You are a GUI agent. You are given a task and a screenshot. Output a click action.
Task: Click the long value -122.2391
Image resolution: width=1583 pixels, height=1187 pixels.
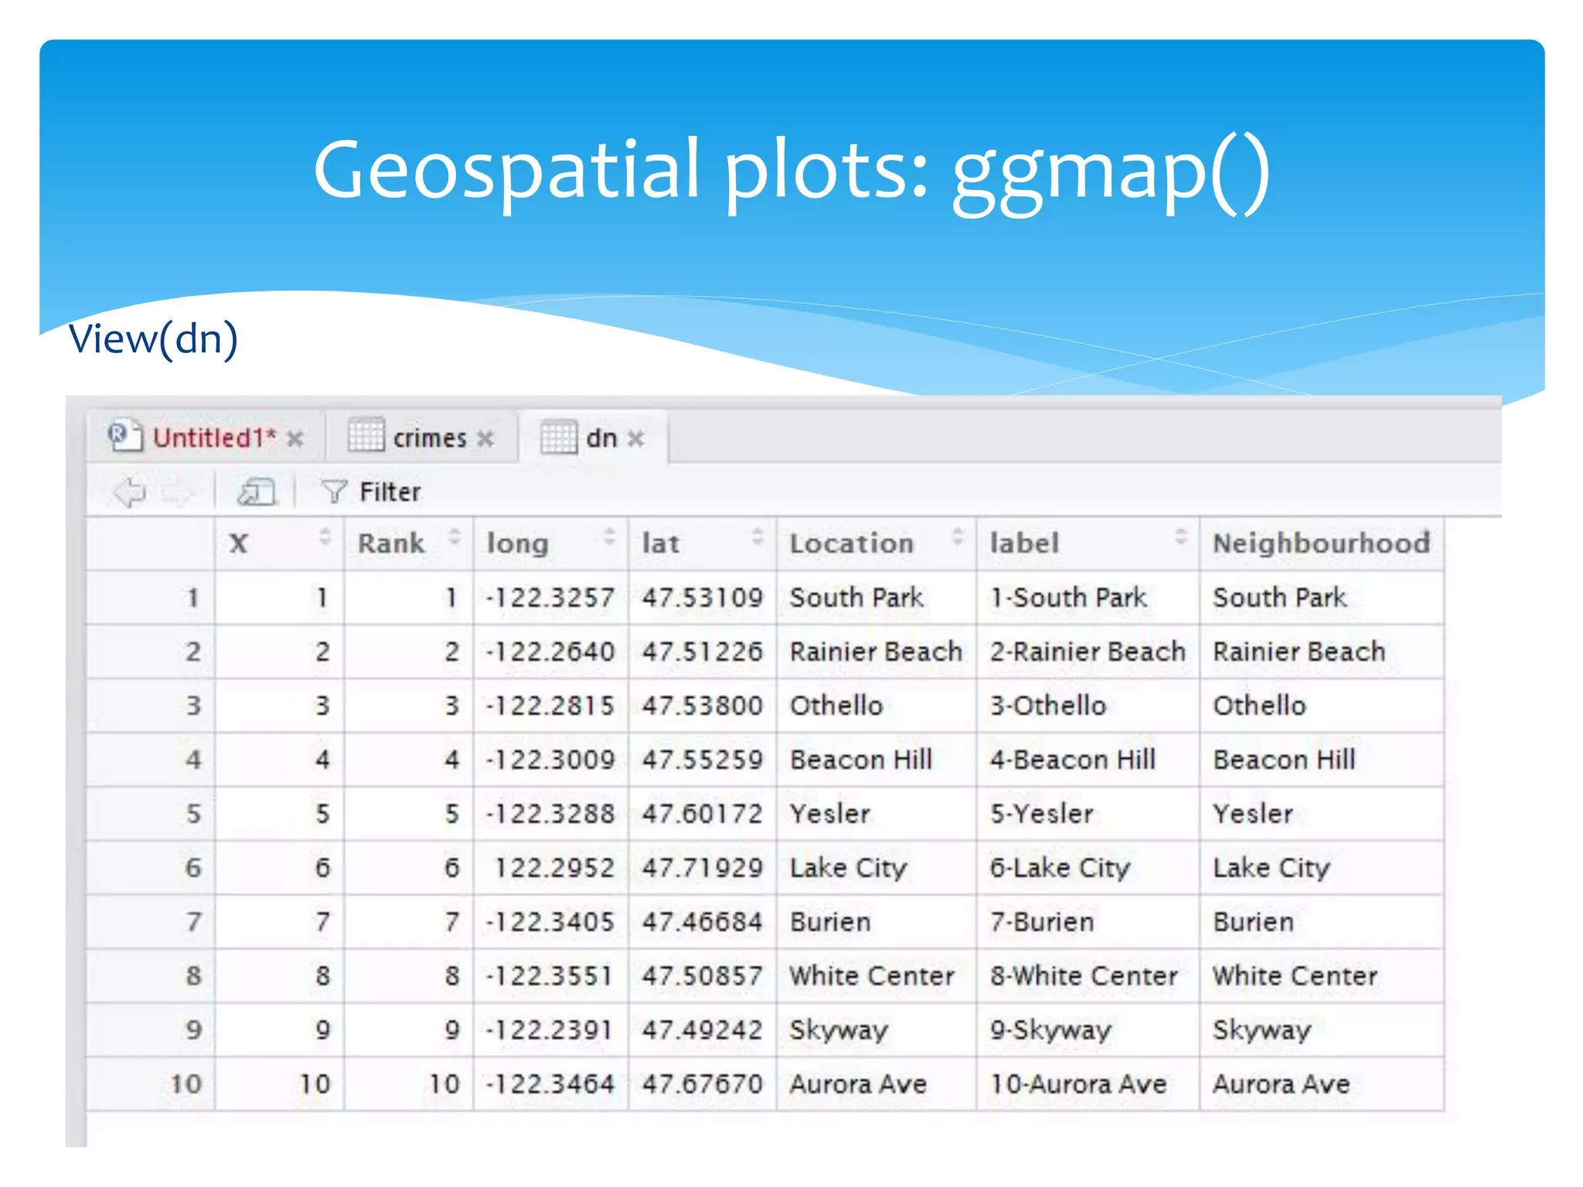point(550,1030)
